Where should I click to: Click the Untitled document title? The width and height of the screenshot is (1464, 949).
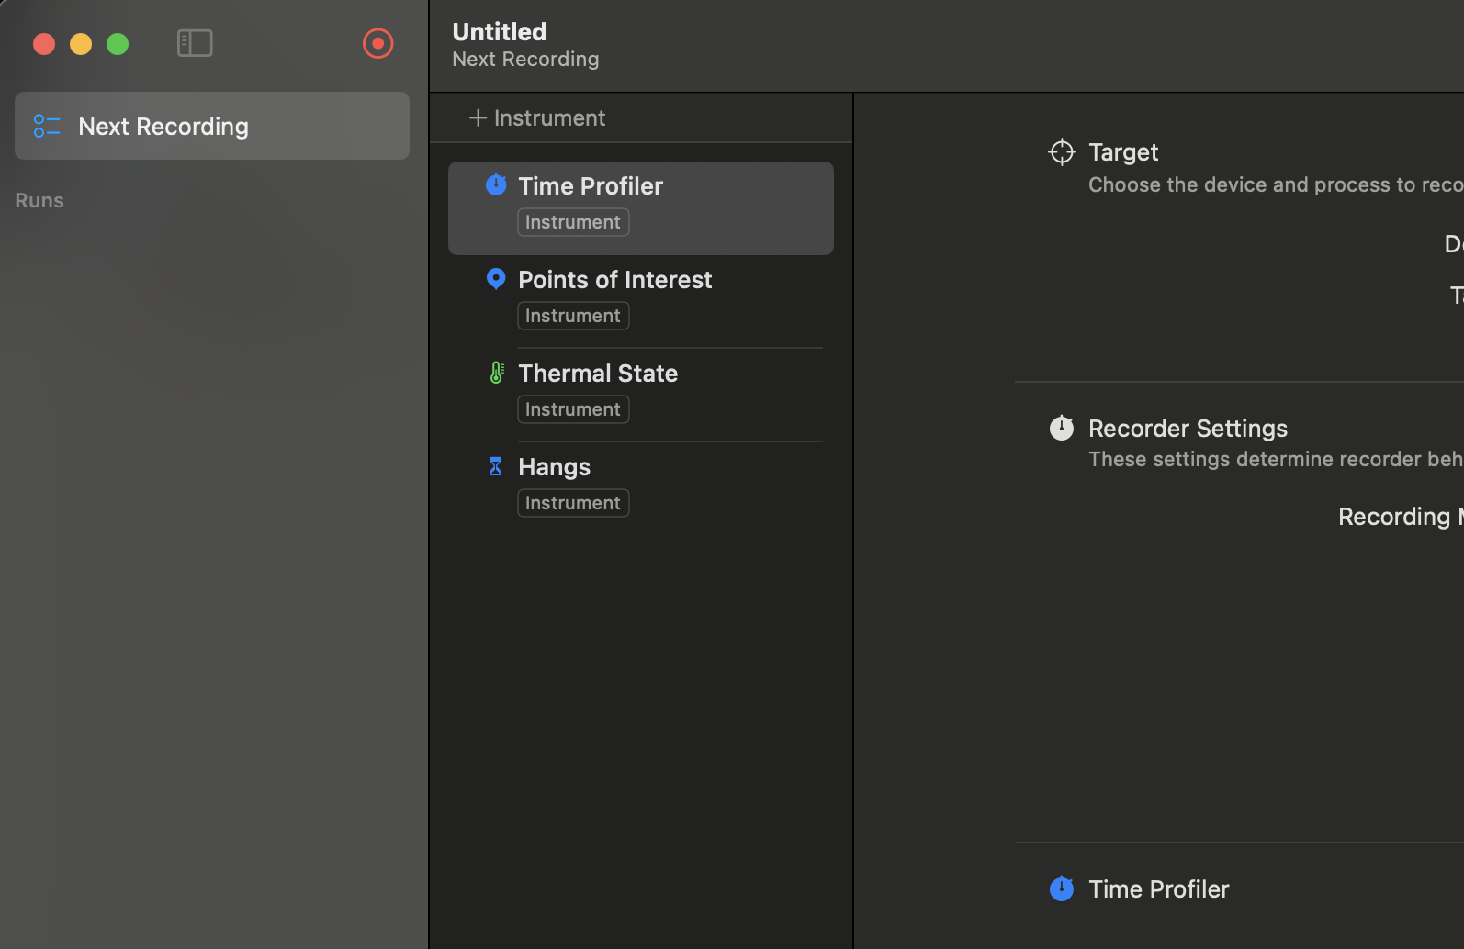click(500, 31)
